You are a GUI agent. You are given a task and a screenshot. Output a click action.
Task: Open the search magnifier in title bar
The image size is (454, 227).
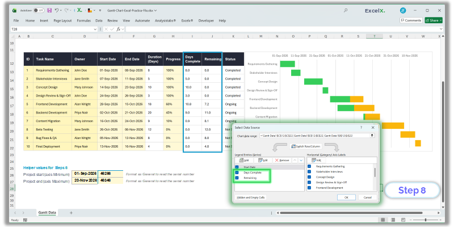[346, 10]
